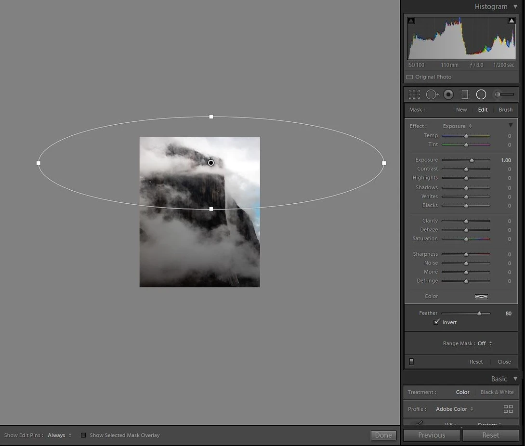Collapse the effect sliders disclosure triangle
525x446 pixels.
click(x=511, y=125)
